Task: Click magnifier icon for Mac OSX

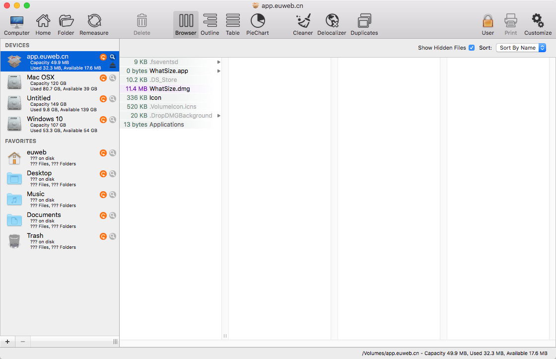Action: tap(112, 77)
